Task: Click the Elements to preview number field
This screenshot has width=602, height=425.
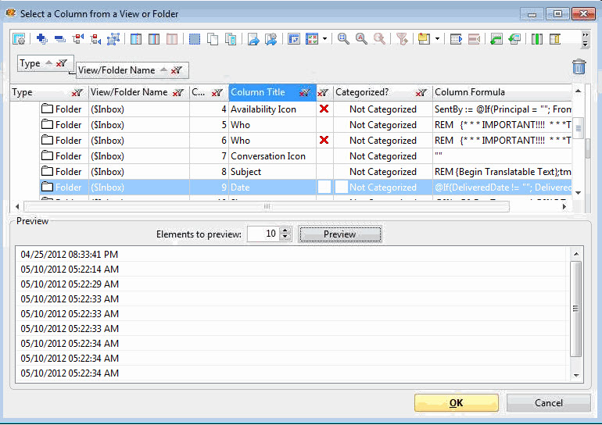Action: (263, 234)
